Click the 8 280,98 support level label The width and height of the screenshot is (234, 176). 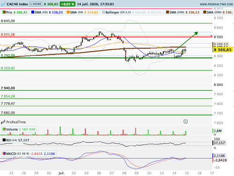click(8, 55)
